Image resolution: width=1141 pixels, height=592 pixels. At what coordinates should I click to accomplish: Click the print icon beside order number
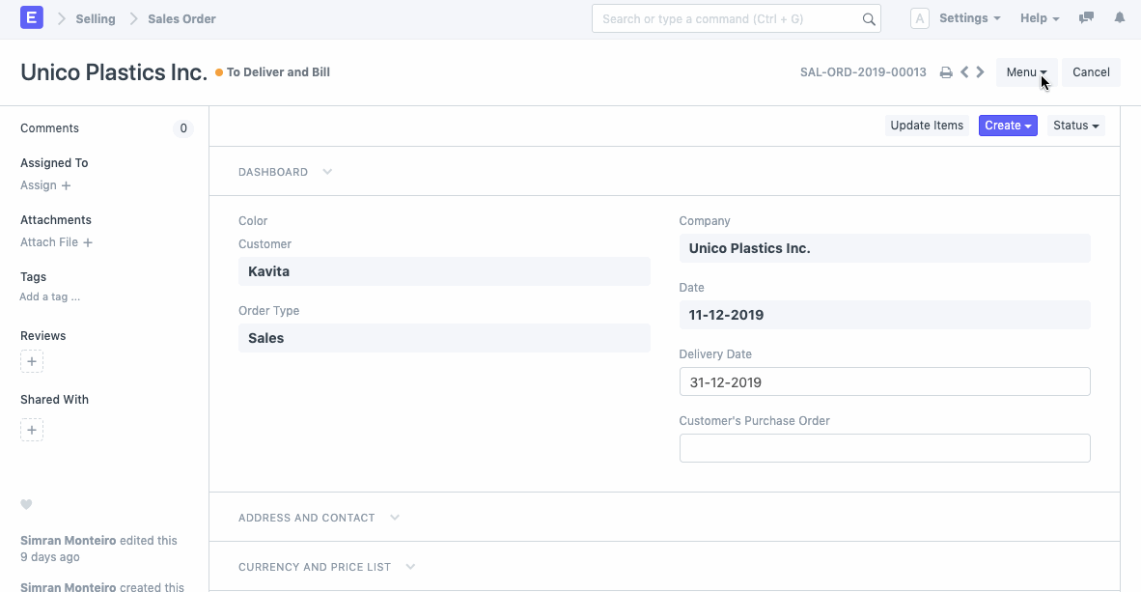coord(946,72)
